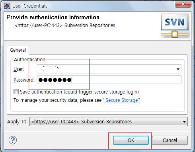Expand the Apply To dropdown arrow

click(x=184, y=122)
